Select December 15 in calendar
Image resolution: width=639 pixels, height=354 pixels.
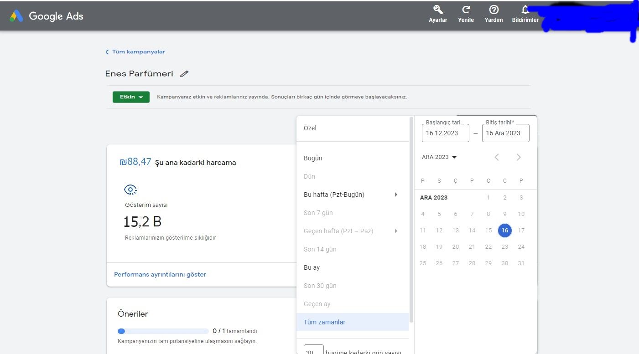(488, 231)
